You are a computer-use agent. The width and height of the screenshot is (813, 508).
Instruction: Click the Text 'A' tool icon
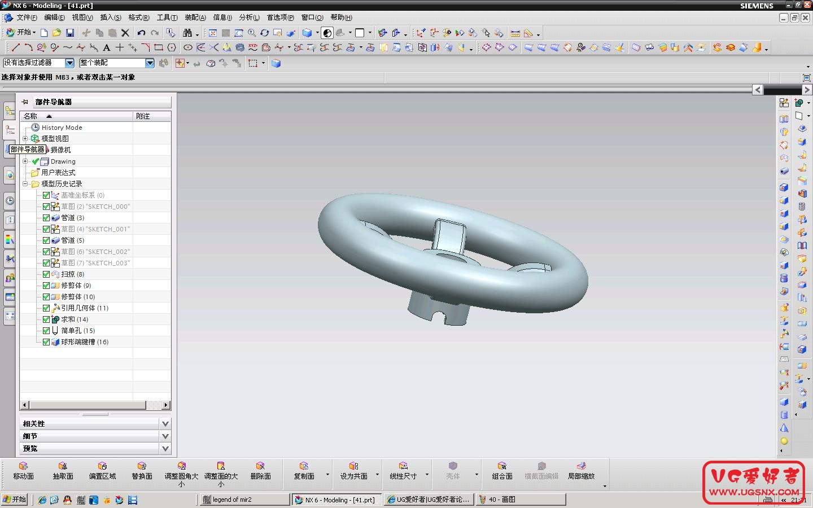pyautogui.click(x=106, y=47)
